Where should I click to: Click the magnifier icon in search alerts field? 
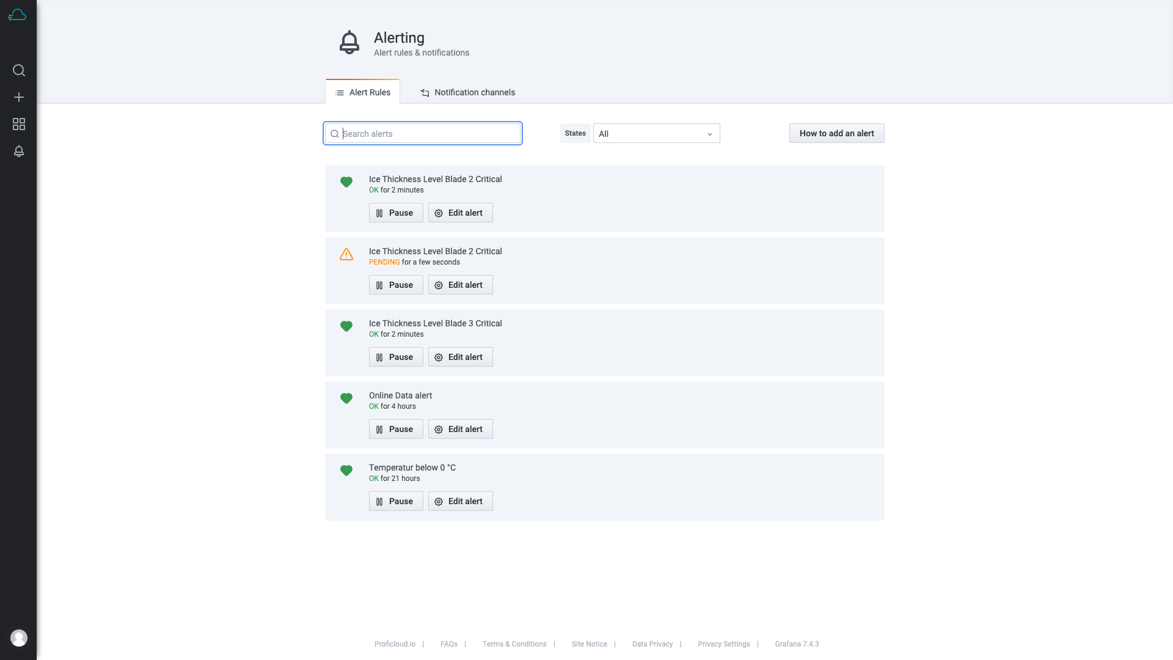pyautogui.click(x=335, y=133)
